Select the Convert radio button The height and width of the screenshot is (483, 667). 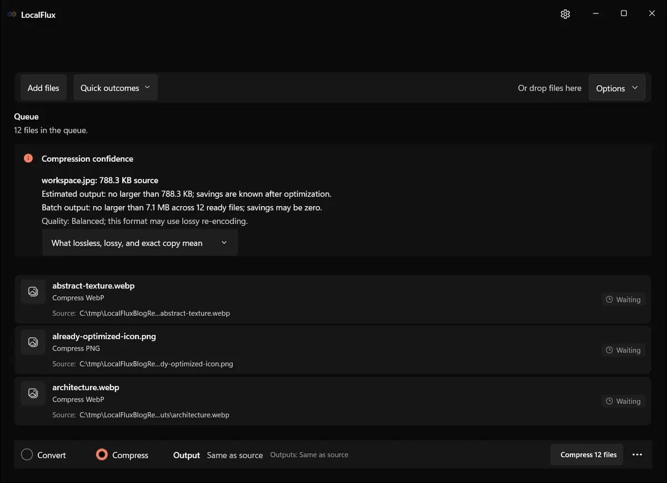27,455
